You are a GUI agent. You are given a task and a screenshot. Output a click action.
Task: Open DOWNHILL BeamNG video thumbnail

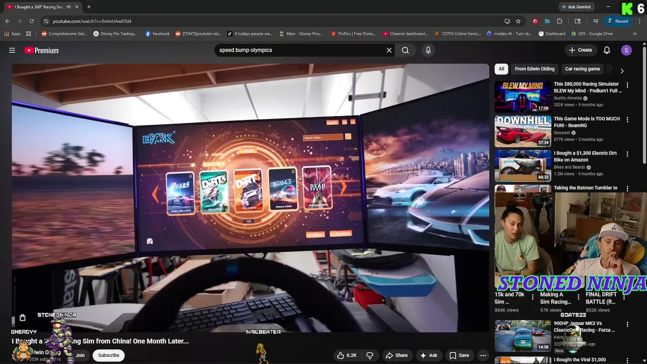point(523,131)
